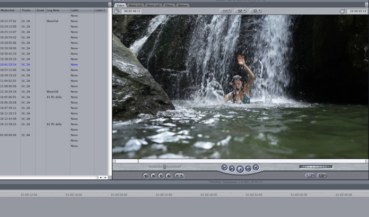Switch to the Filters tab
Viewport: 369px width, 217px height.
pyautogui.click(x=169, y=5)
